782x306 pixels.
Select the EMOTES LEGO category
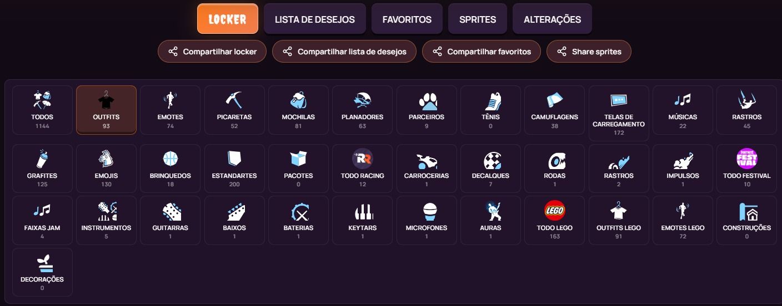pos(683,220)
